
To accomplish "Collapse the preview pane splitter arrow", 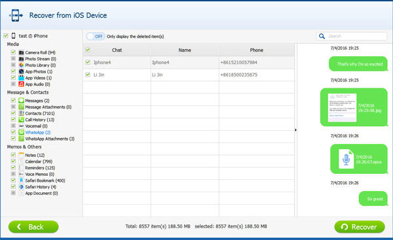I will tap(296, 130).
